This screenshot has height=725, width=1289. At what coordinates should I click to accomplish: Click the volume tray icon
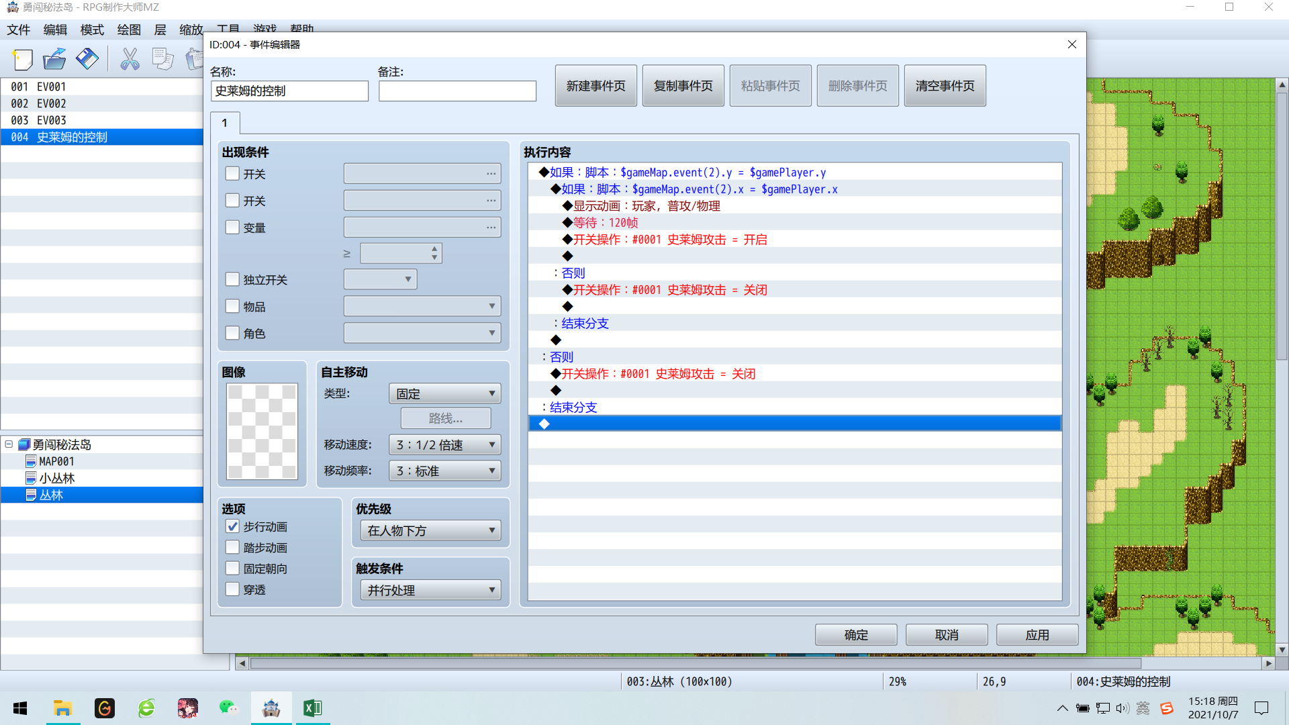pyautogui.click(x=1123, y=708)
